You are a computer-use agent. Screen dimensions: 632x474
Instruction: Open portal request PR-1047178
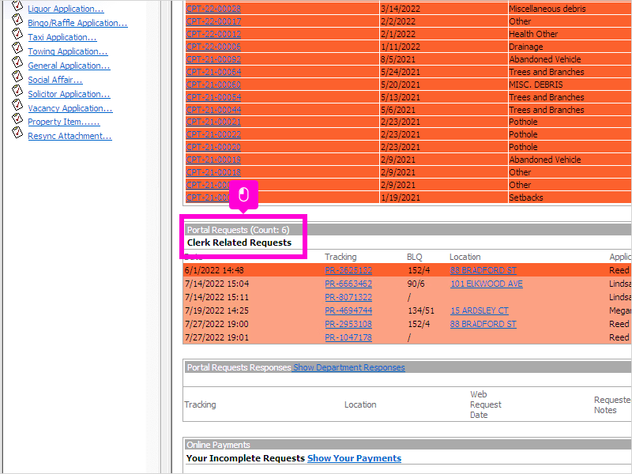(348, 337)
